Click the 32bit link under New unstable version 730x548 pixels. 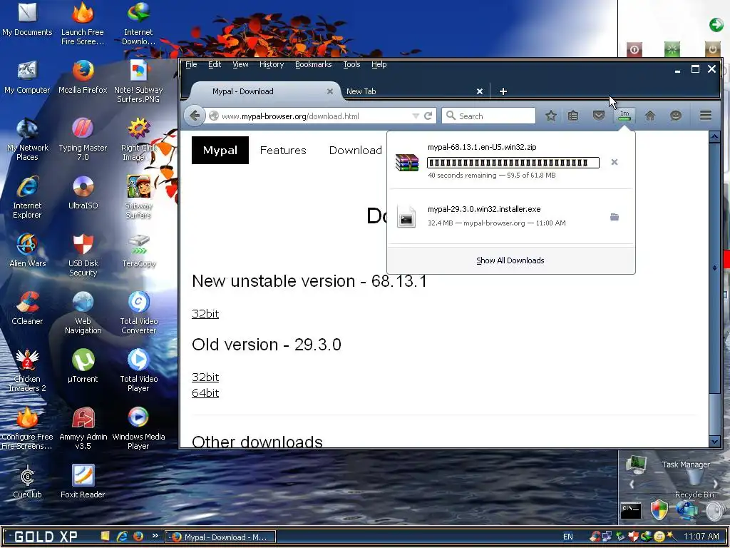(x=205, y=314)
